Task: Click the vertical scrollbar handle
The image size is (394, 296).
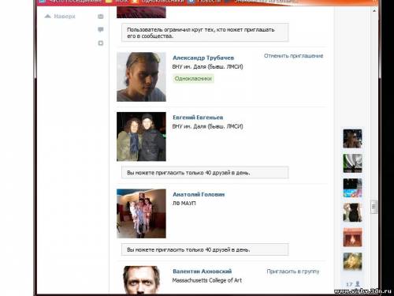Action: tap(374, 206)
